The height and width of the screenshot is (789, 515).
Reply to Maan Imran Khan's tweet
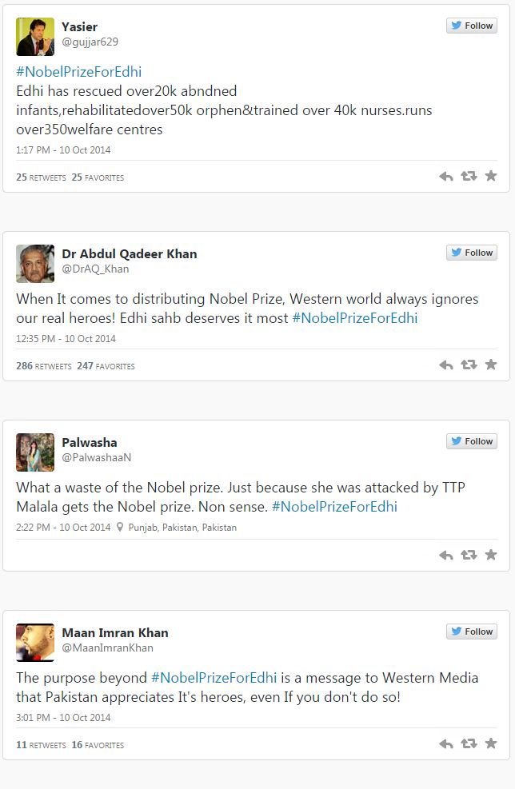446,744
